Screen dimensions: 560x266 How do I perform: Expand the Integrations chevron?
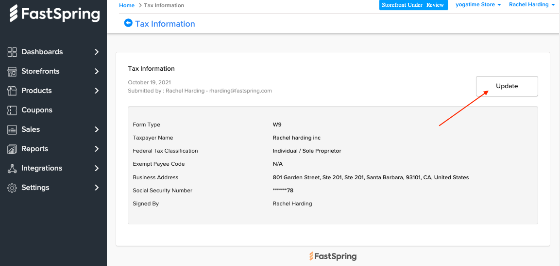coord(97,168)
